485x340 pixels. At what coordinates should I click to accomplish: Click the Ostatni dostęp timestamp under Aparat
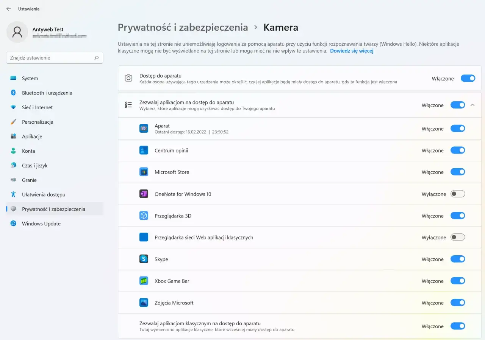click(191, 132)
